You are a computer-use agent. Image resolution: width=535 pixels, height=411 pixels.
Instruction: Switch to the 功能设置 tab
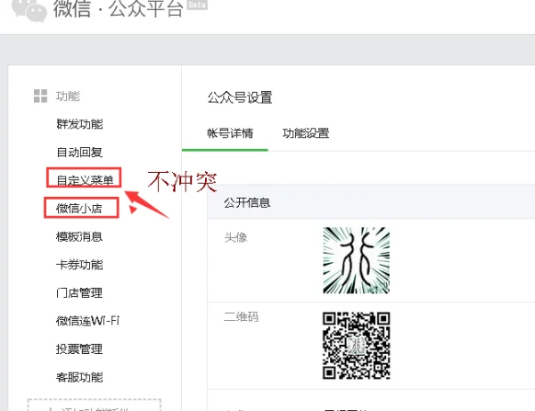coord(306,133)
